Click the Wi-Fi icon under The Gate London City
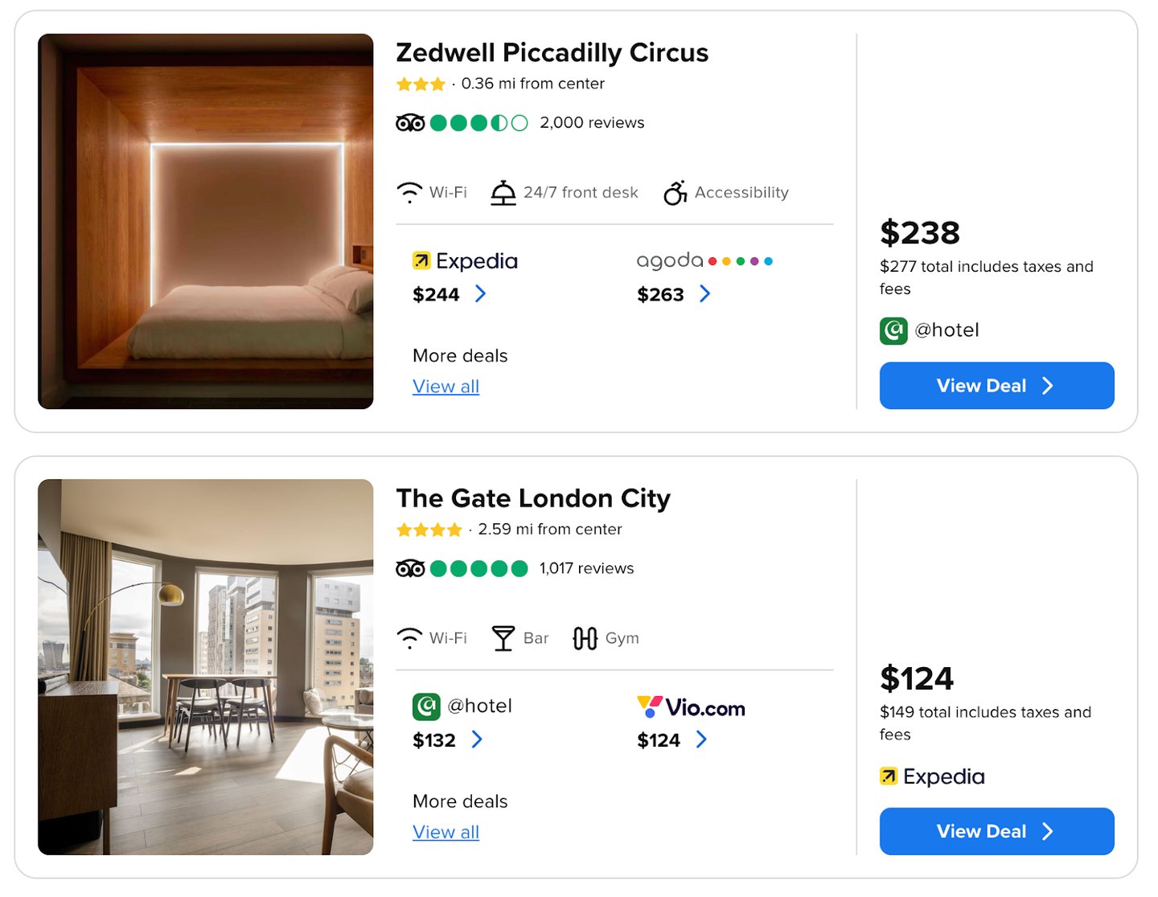The image size is (1158, 897). tap(409, 638)
